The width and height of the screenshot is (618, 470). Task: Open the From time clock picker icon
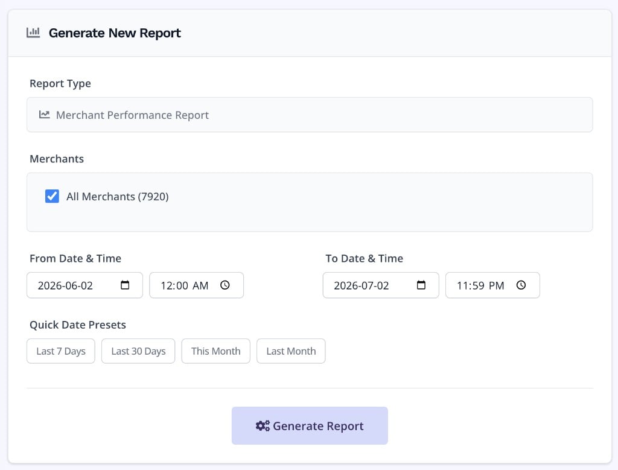click(225, 285)
